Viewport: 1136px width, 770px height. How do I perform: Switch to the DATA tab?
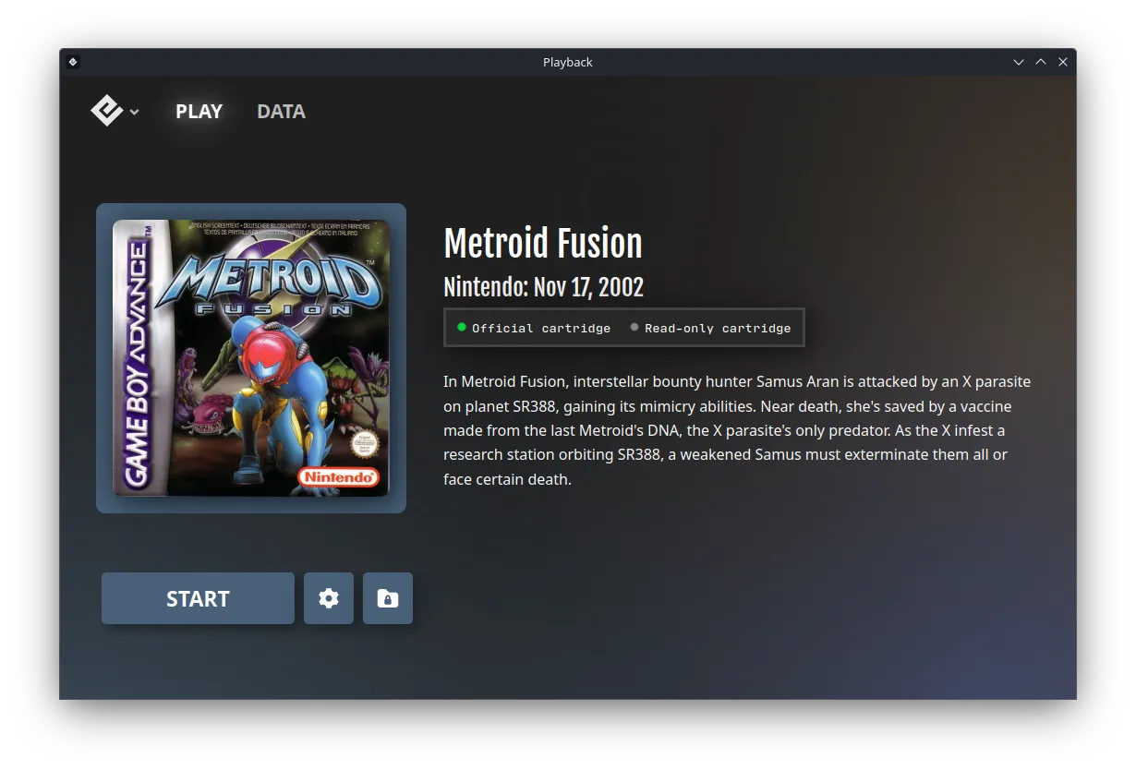(x=281, y=111)
